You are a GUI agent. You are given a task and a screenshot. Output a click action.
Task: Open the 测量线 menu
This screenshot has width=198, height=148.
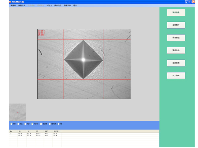[x=13, y=6]
